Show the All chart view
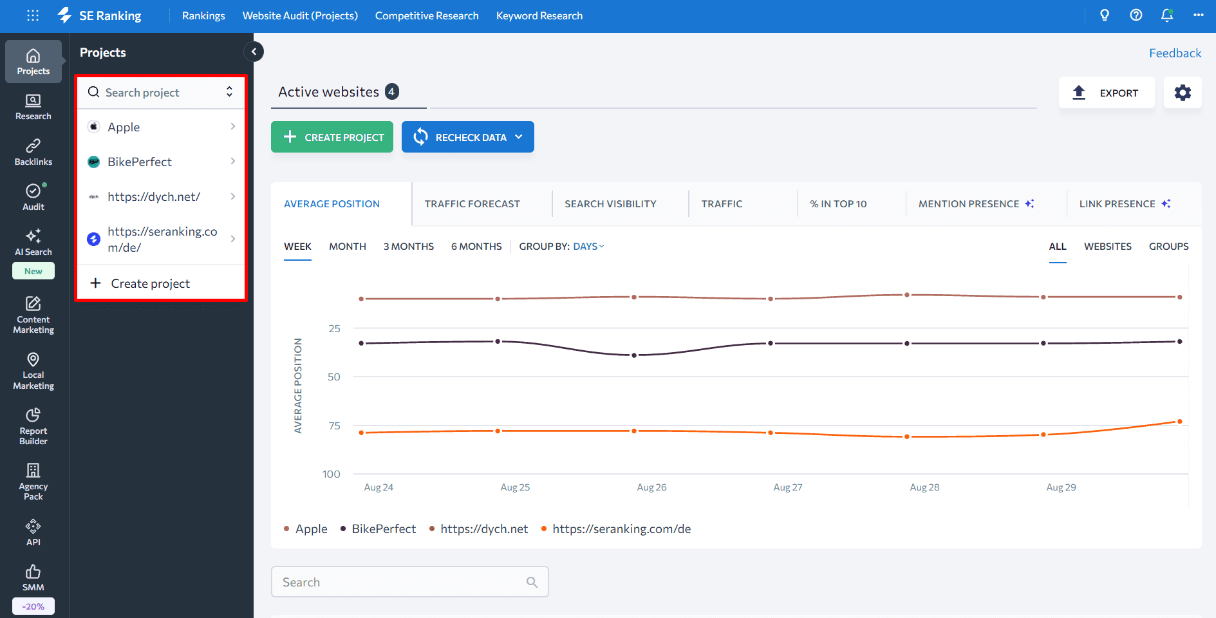Viewport: 1216px width, 618px height. (x=1058, y=247)
